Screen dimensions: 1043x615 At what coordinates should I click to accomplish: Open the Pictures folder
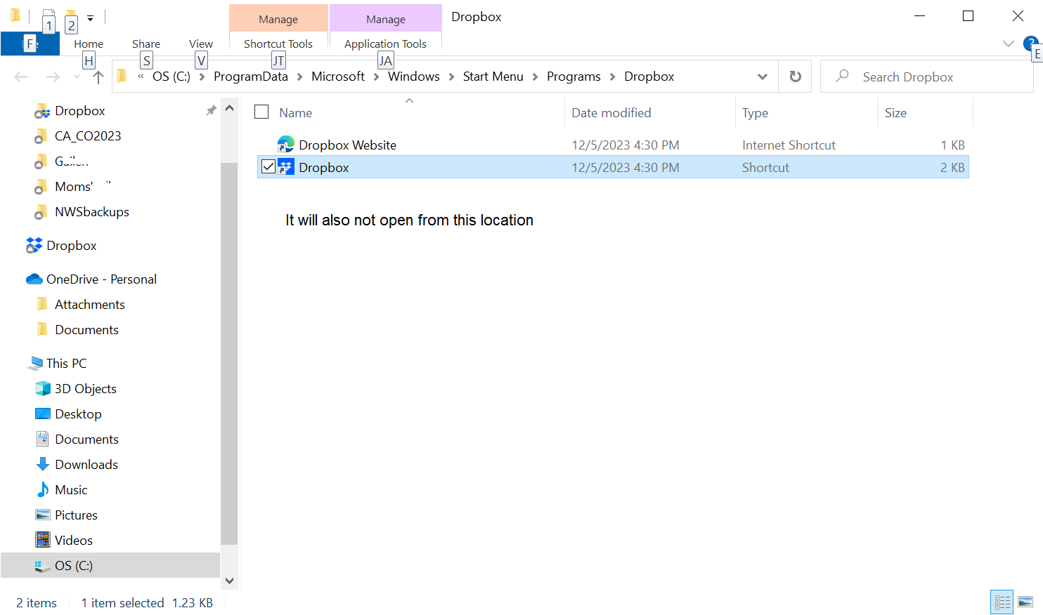[76, 515]
